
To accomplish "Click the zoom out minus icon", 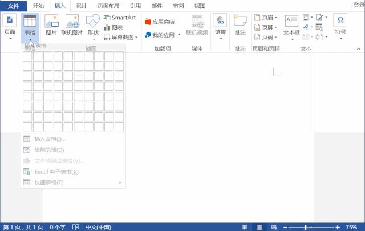I will click(x=285, y=227).
